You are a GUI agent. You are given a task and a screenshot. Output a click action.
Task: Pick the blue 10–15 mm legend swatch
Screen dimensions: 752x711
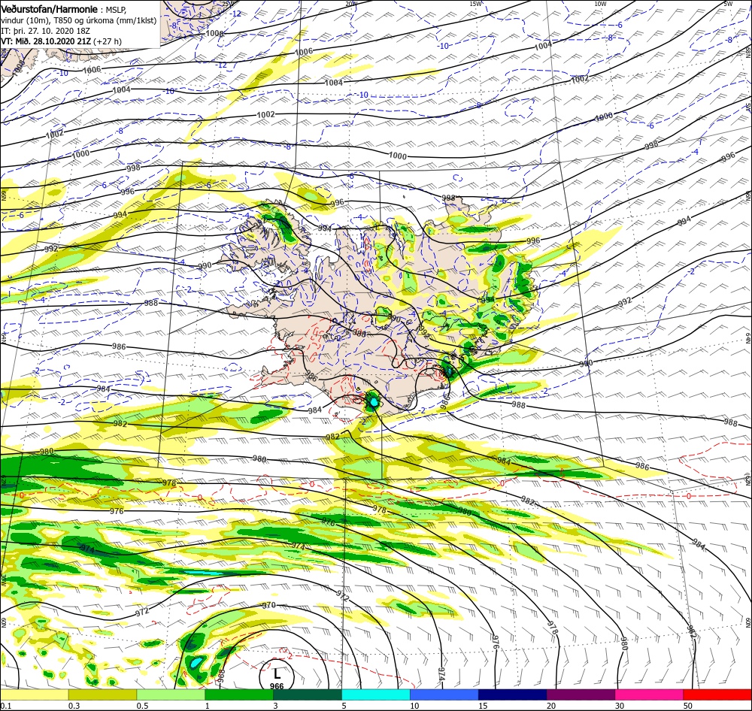tap(444, 694)
